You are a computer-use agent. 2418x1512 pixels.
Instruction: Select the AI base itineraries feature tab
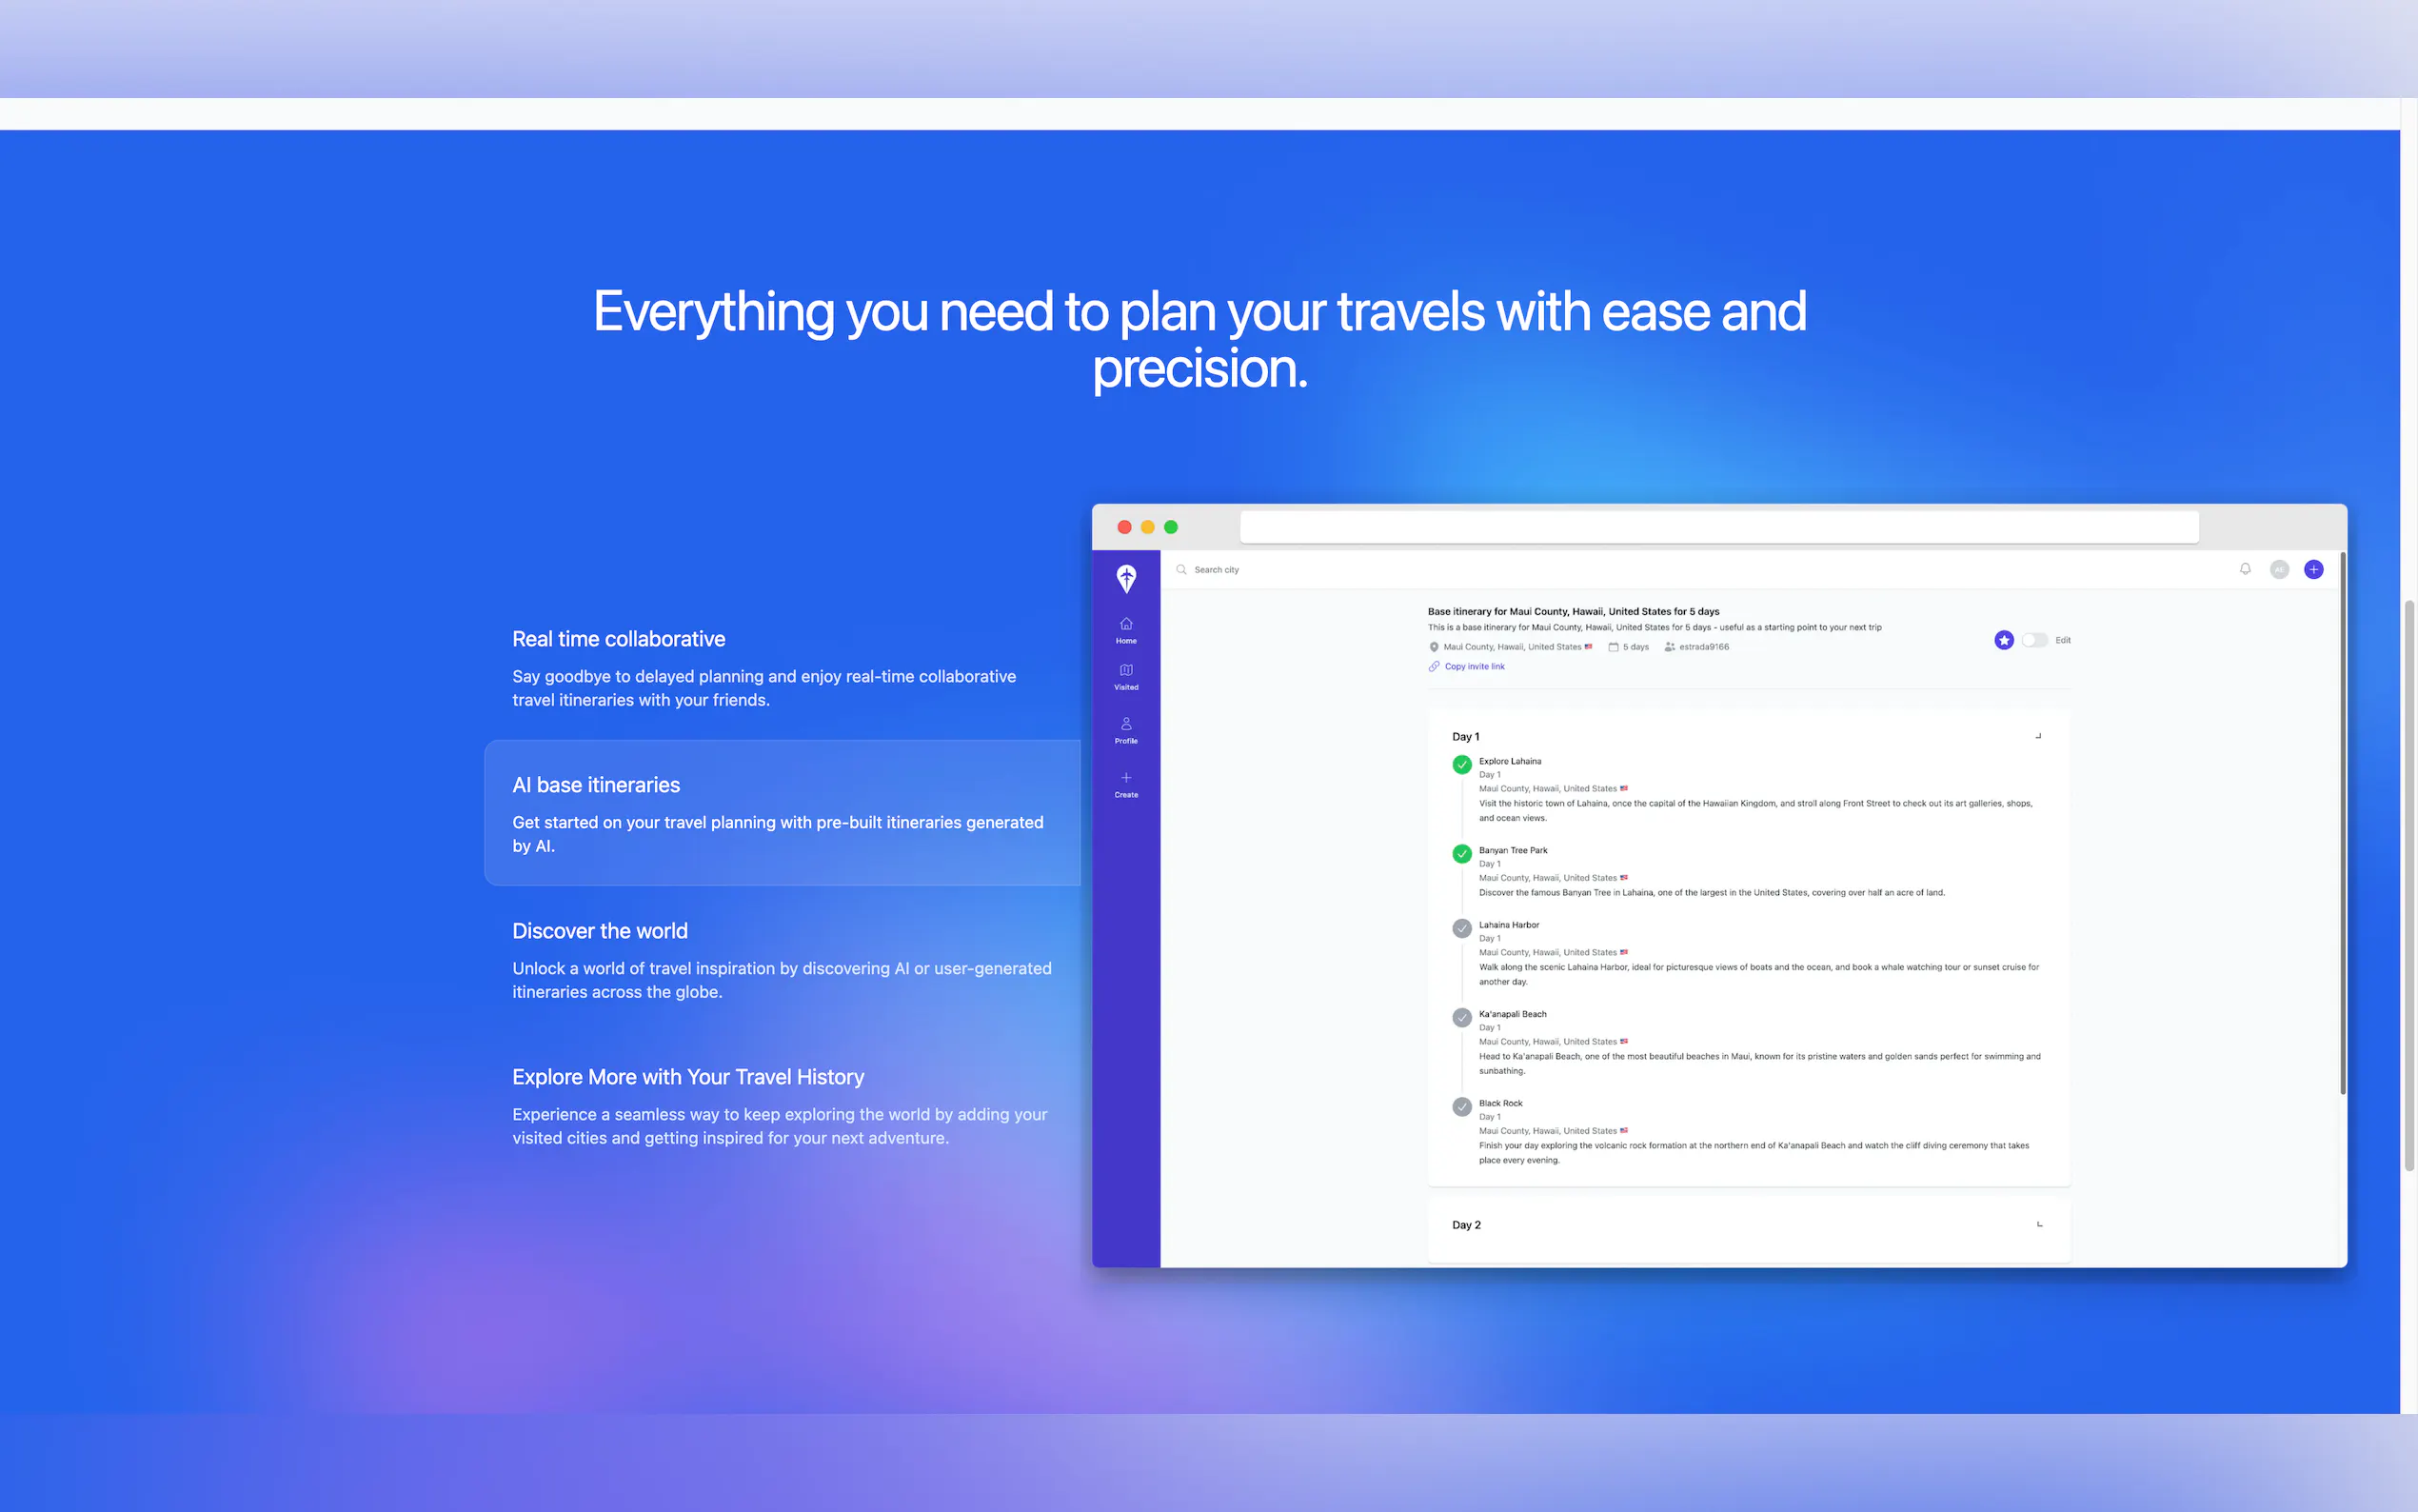tap(782, 812)
